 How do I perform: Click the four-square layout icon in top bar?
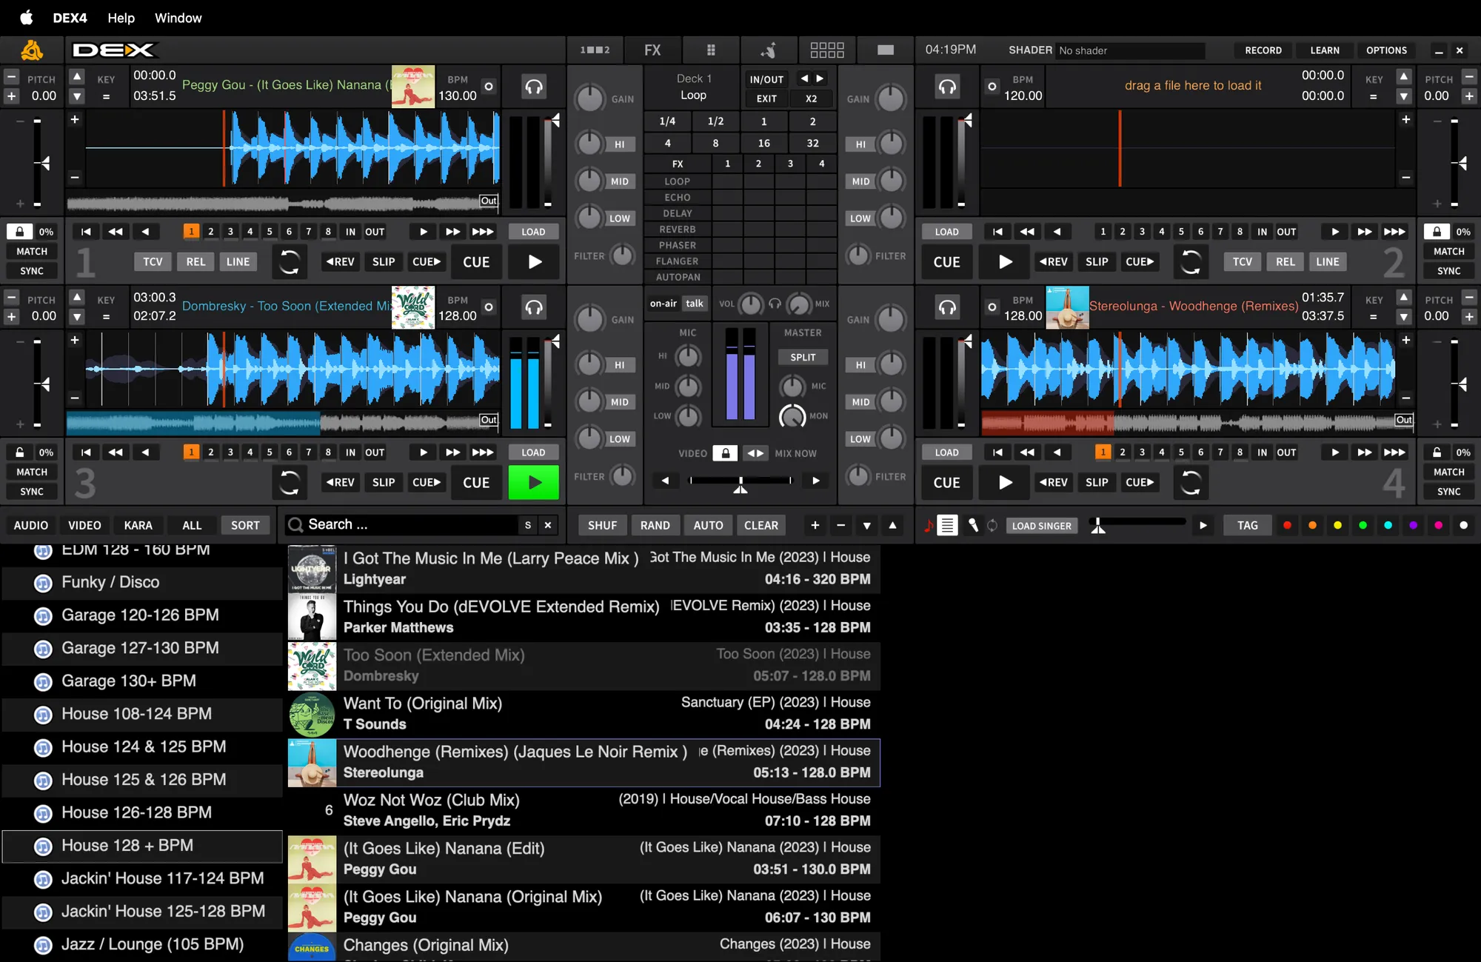pos(827,50)
